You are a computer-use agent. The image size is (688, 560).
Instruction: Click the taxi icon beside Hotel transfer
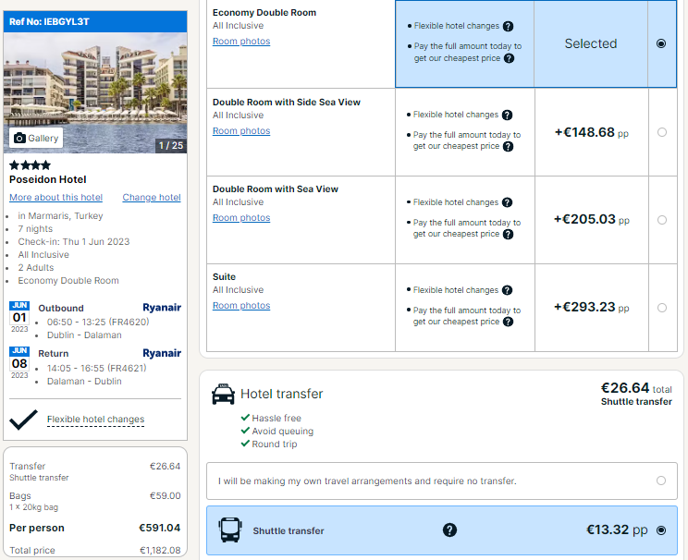(223, 394)
